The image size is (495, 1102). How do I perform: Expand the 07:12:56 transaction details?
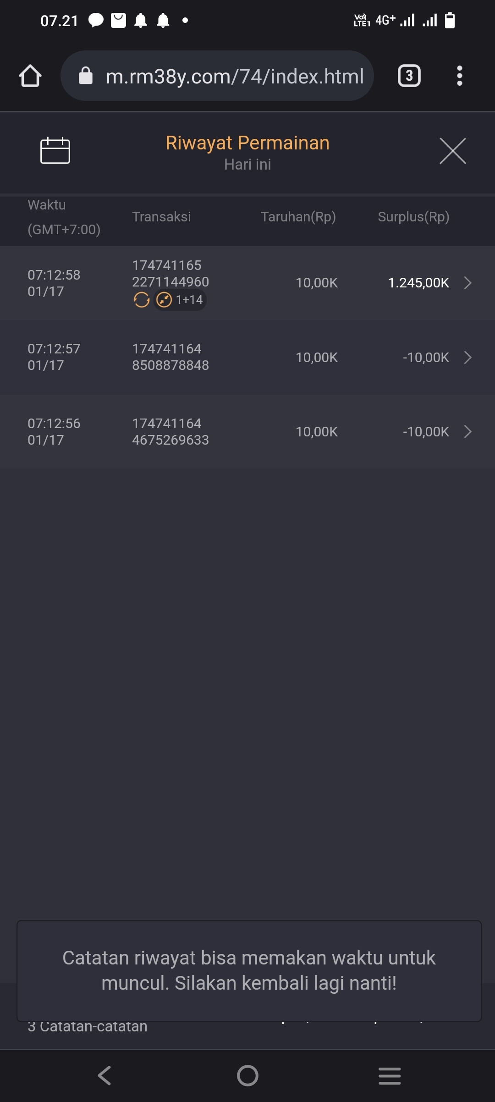467,432
